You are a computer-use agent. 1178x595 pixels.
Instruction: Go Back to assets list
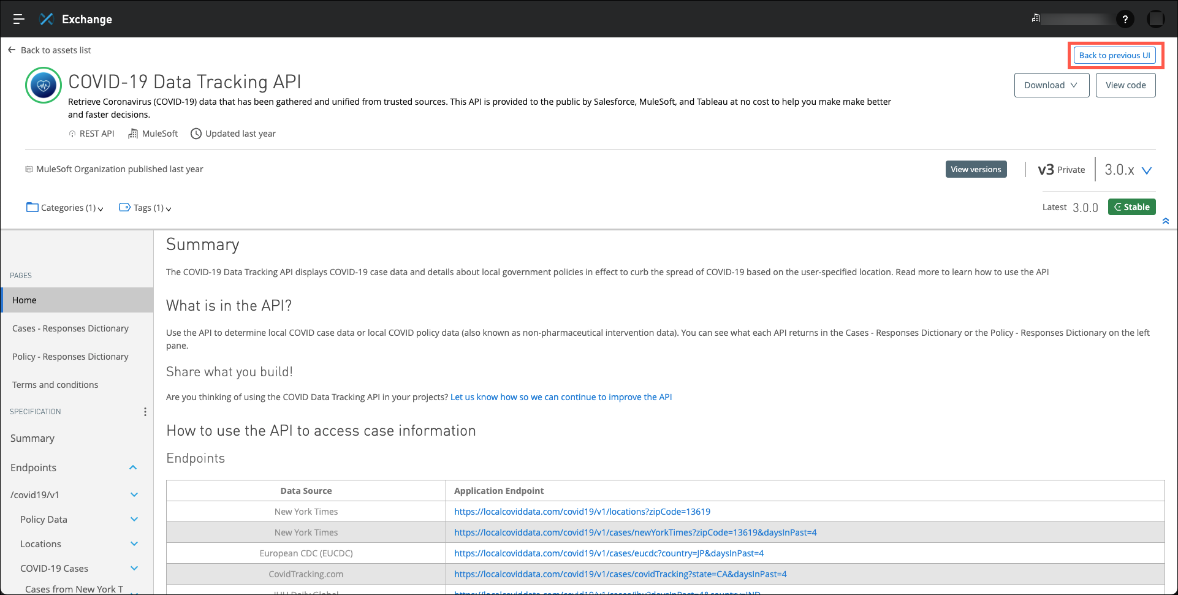pos(50,50)
